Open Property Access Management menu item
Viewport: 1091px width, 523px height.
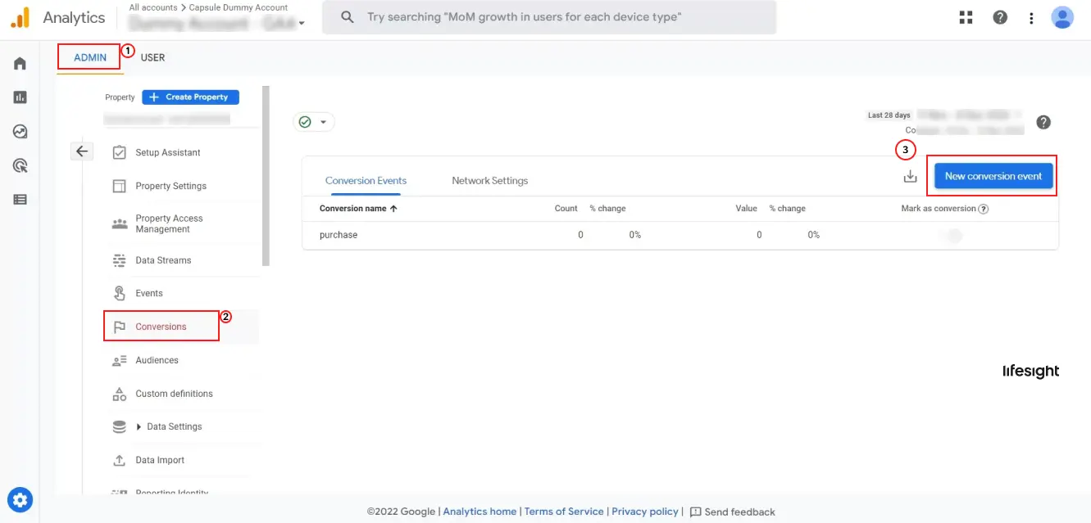[x=169, y=223]
